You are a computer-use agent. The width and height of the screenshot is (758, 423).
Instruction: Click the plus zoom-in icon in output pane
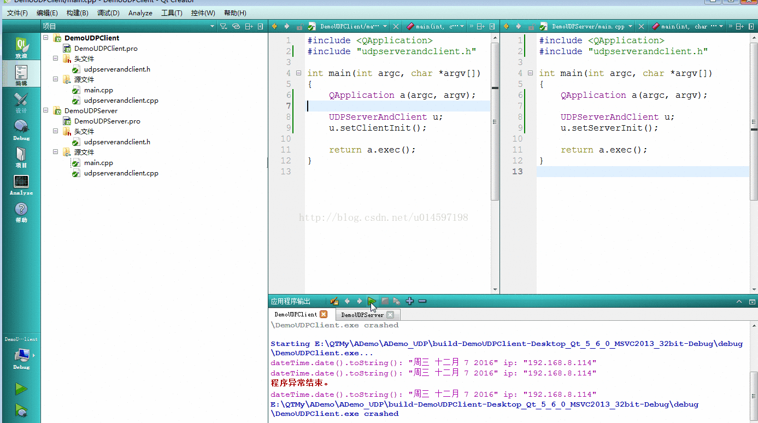pos(410,301)
